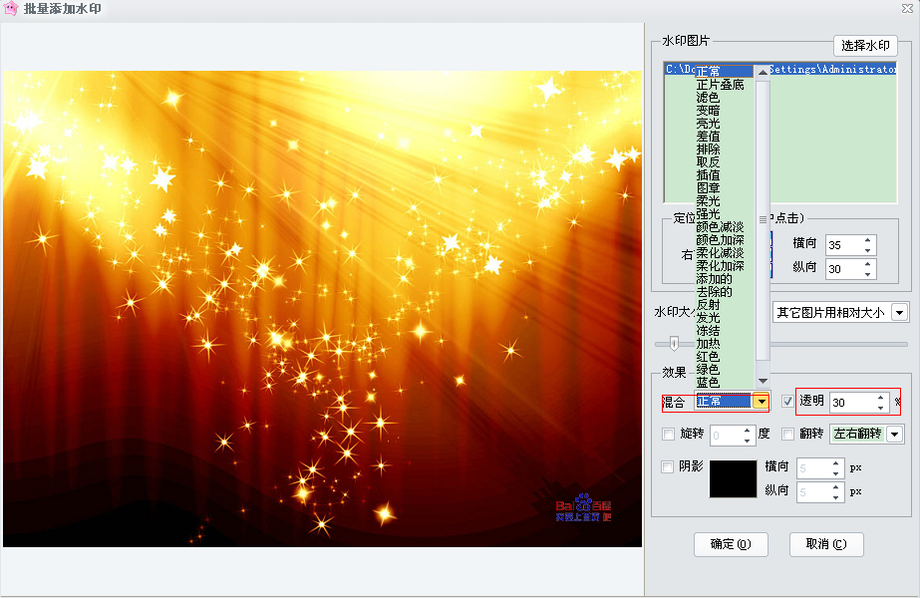Select the watermark file path entry
920x598 pixels.
click(x=780, y=69)
